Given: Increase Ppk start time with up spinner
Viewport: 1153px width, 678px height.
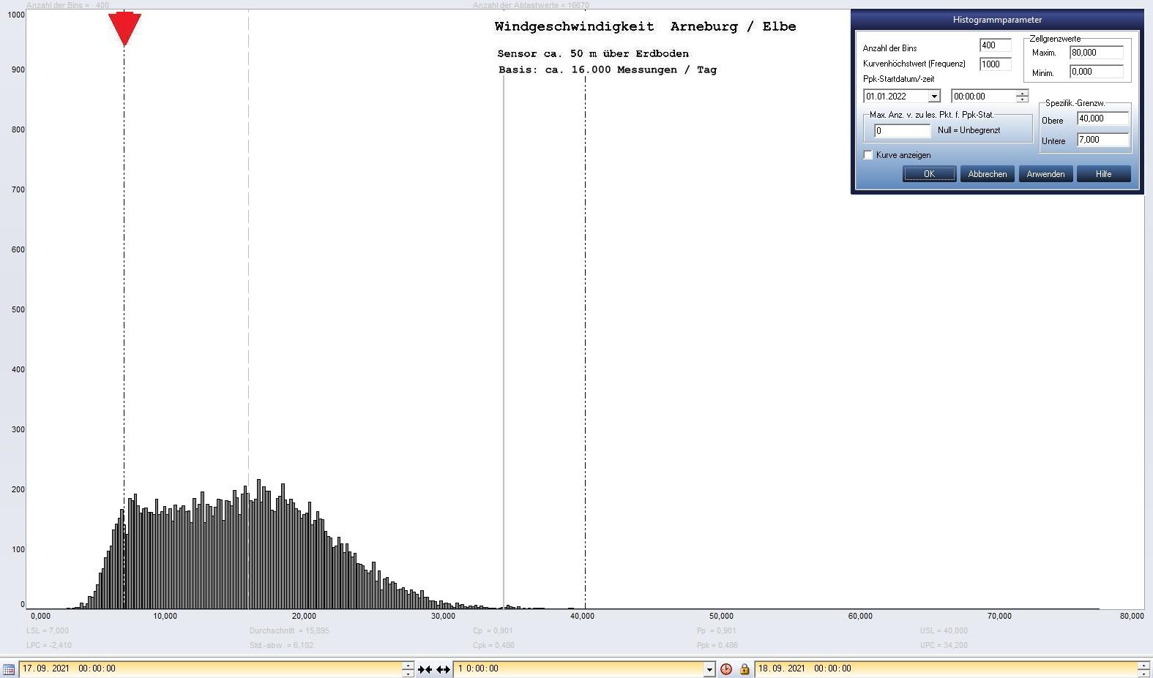Looking at the screenshot, I should [1022, 93].
